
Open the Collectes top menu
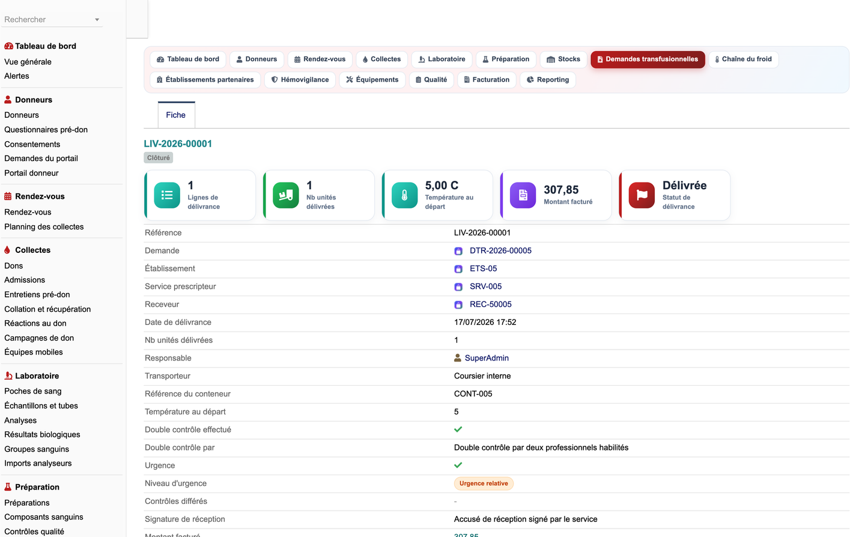pos(381,59)
